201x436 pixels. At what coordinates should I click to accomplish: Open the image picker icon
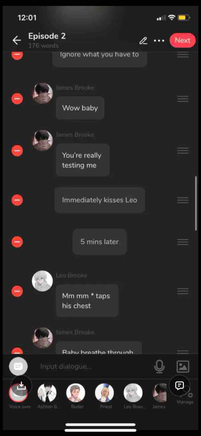[x=183, y=367]
